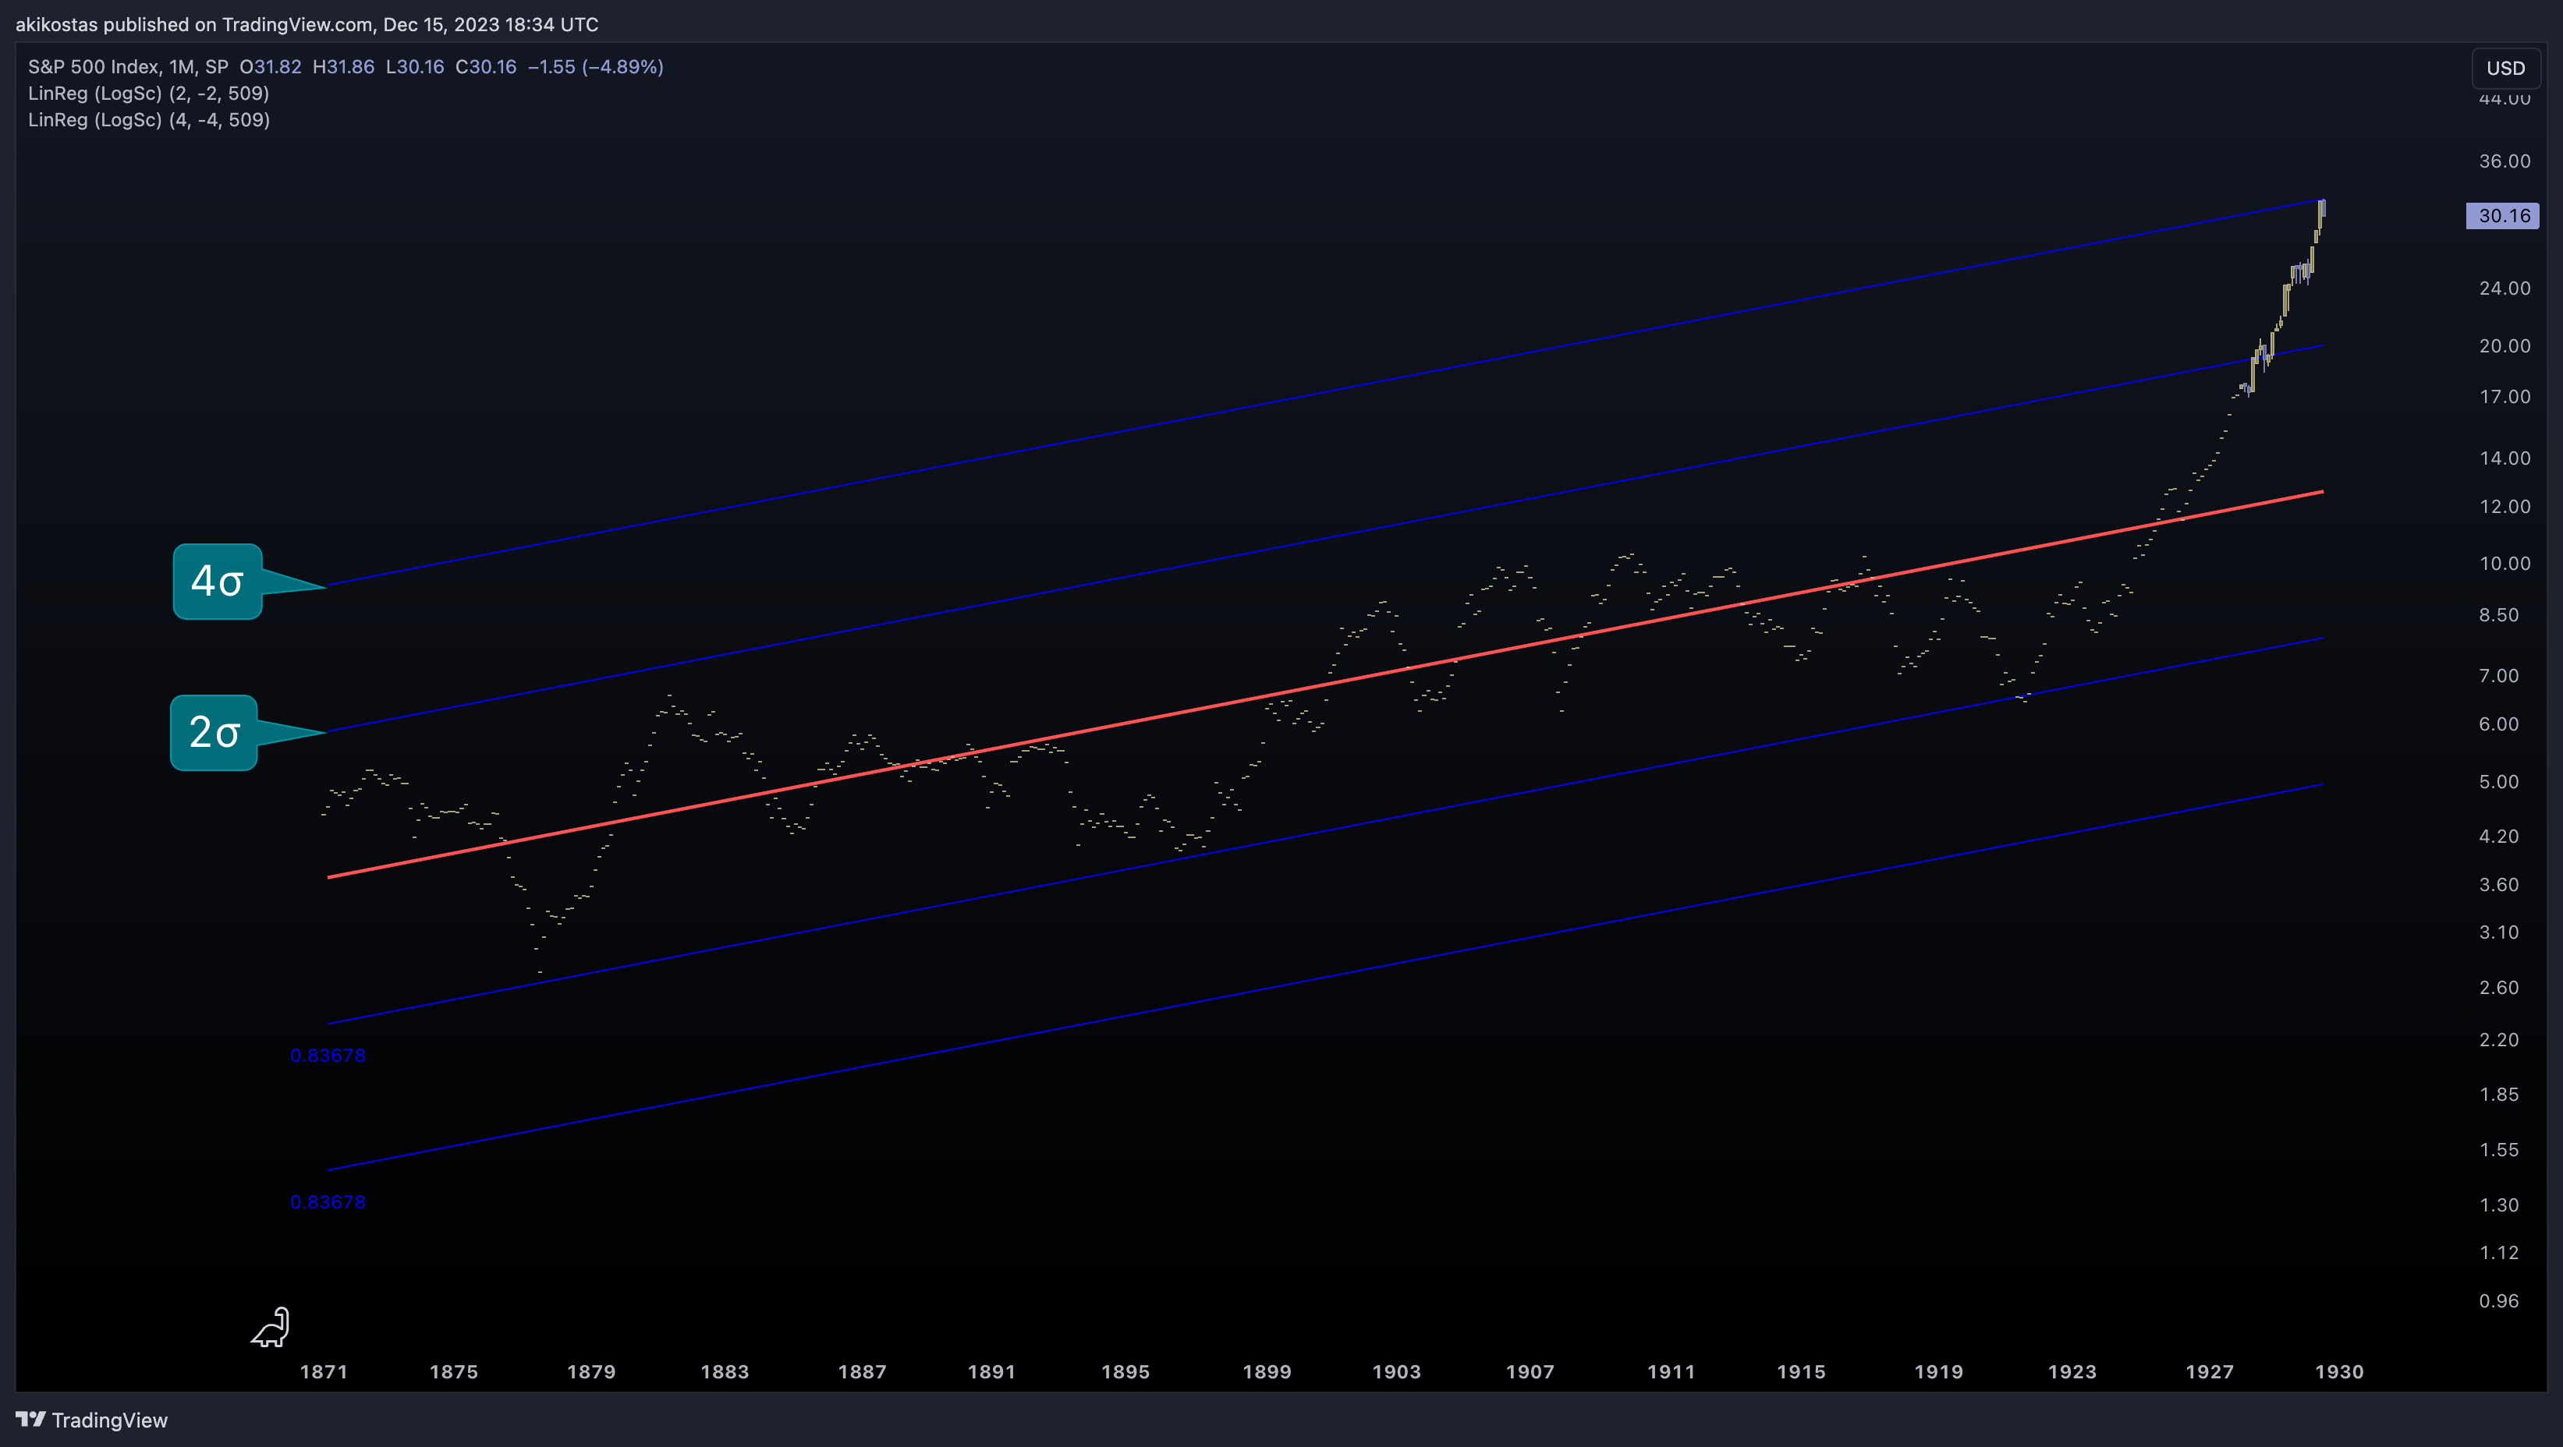Screen dimensions: 2563x1447
Task: Click the 12.00 price axis label
Action: point(2505,506)
